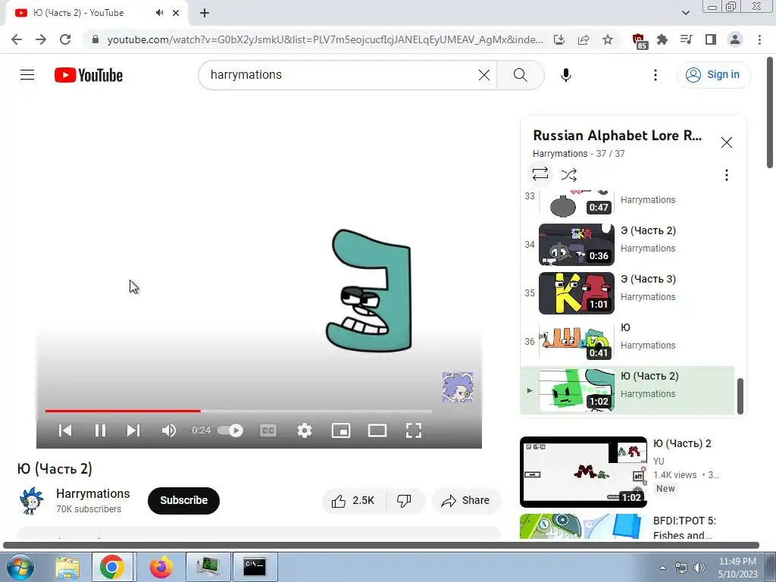
Task: Enter full screen mode
Action: coord(414,430)
